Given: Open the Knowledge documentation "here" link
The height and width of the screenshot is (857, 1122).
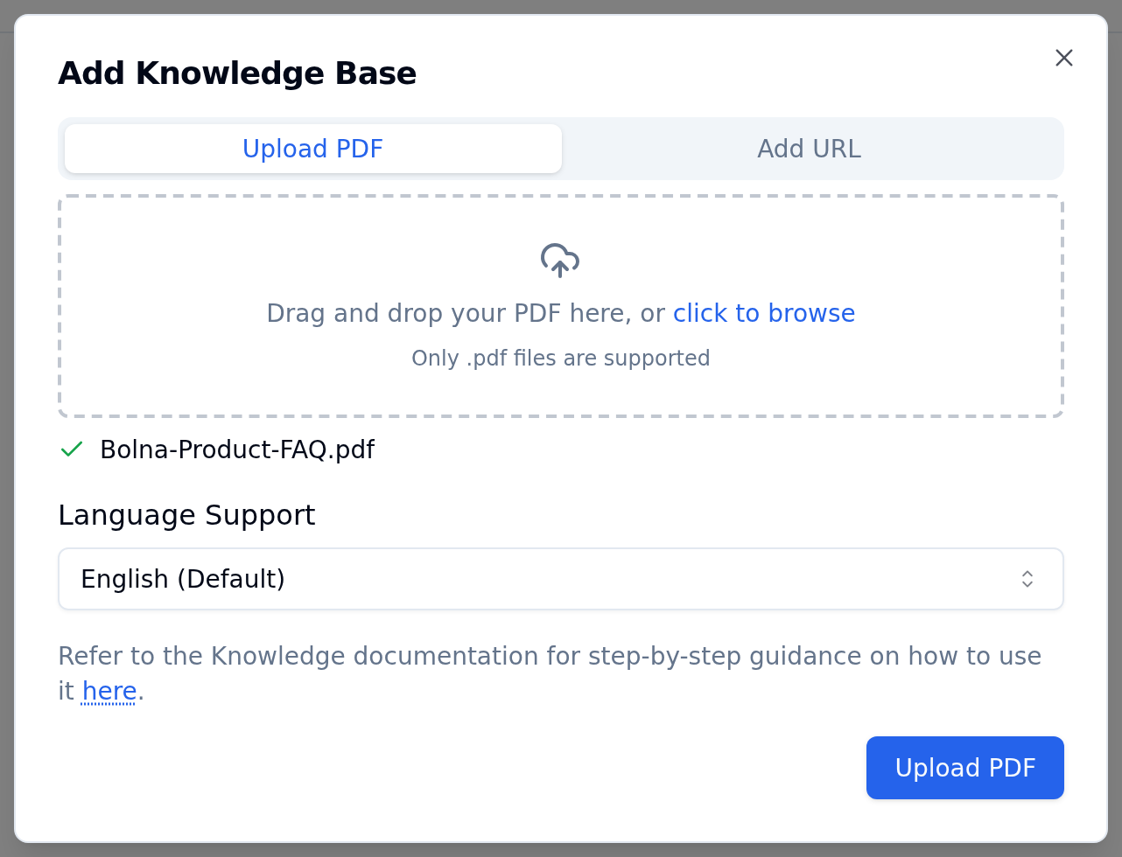Looking at the screenshot, I should pos(109,692).
